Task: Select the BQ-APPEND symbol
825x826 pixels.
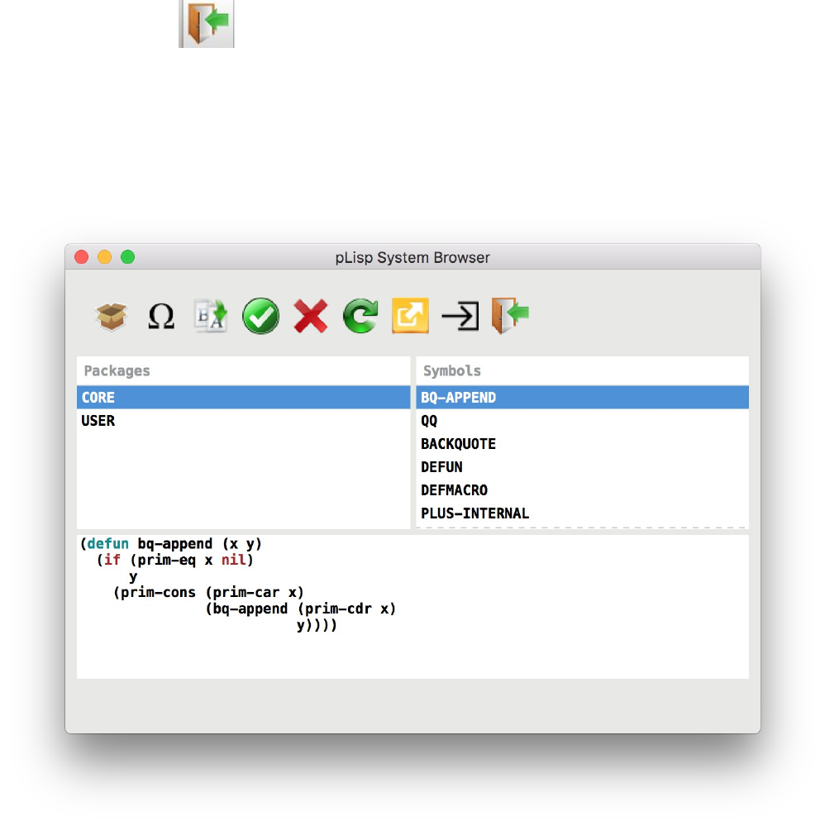Action: [582, 397]
